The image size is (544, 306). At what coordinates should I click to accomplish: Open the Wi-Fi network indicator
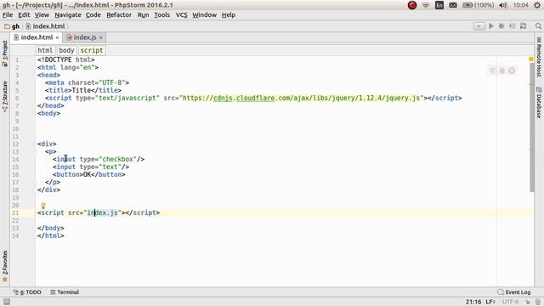point(426,5)
